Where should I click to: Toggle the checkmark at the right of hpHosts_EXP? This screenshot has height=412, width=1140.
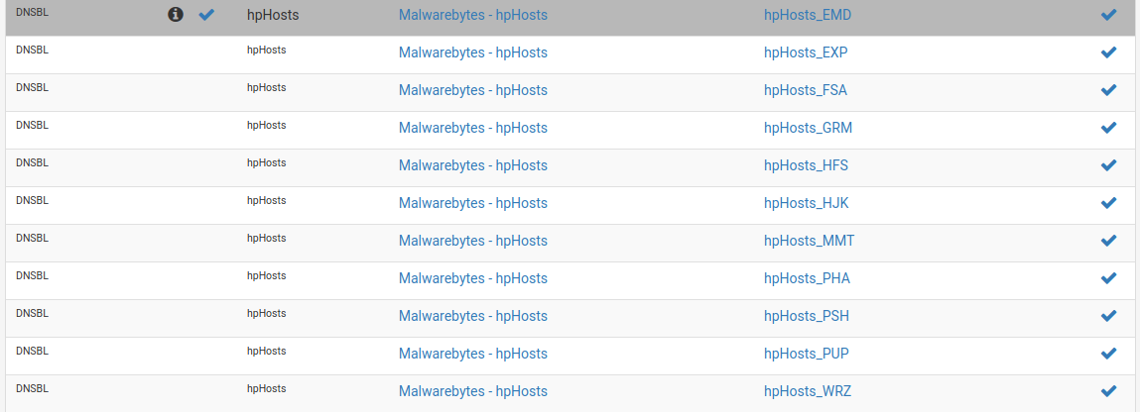tap(1108, 52)
